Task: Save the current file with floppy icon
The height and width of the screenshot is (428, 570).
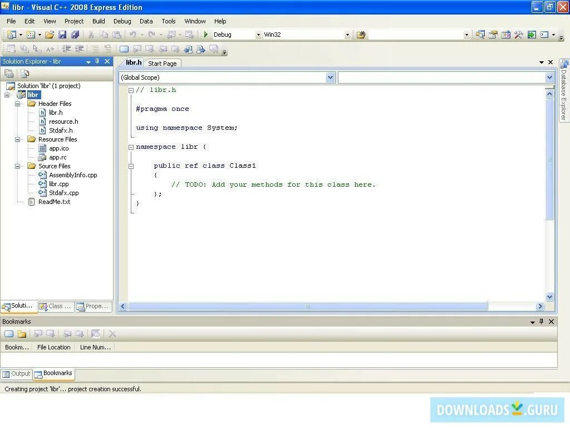Action: point(62,35)
